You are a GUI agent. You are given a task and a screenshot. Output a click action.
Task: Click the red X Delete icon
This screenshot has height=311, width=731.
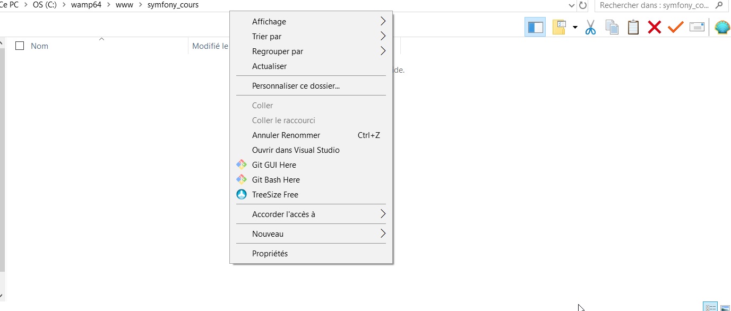point(655,27)
